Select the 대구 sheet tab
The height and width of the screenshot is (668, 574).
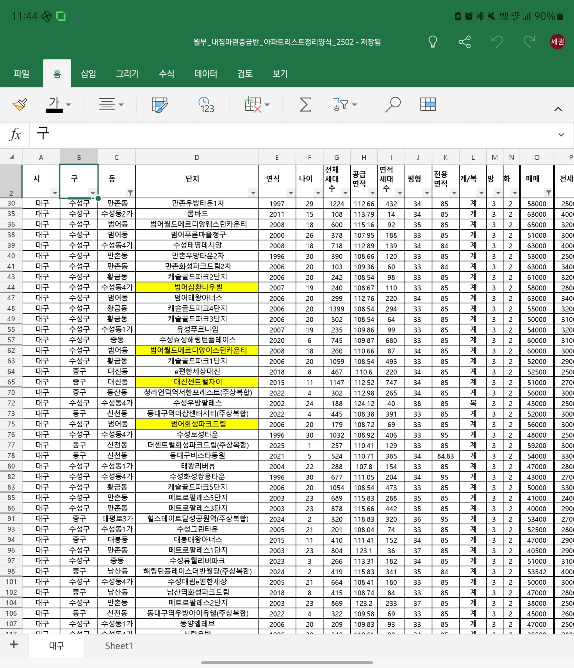(x=57, y=646)
